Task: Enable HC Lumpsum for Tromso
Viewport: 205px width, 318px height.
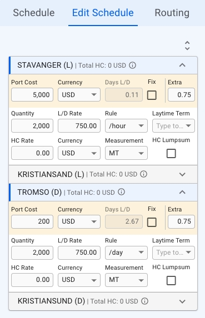Action: tap(171, 280)
